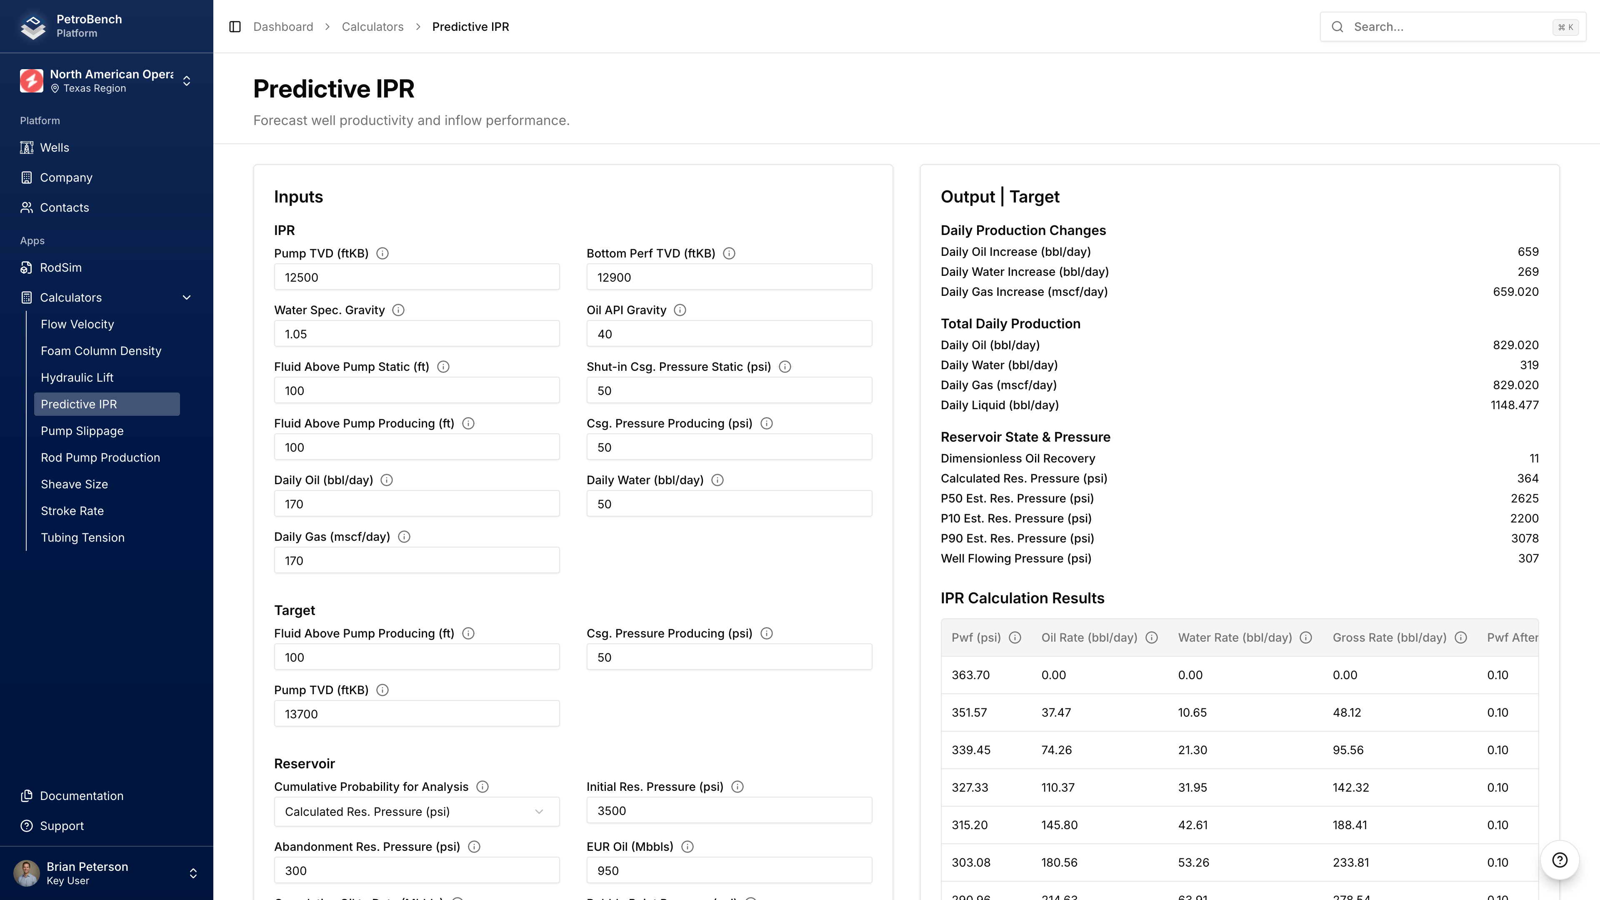Select the Contacts icon in sidebar
1600x900 pixels.
[26, 207]
